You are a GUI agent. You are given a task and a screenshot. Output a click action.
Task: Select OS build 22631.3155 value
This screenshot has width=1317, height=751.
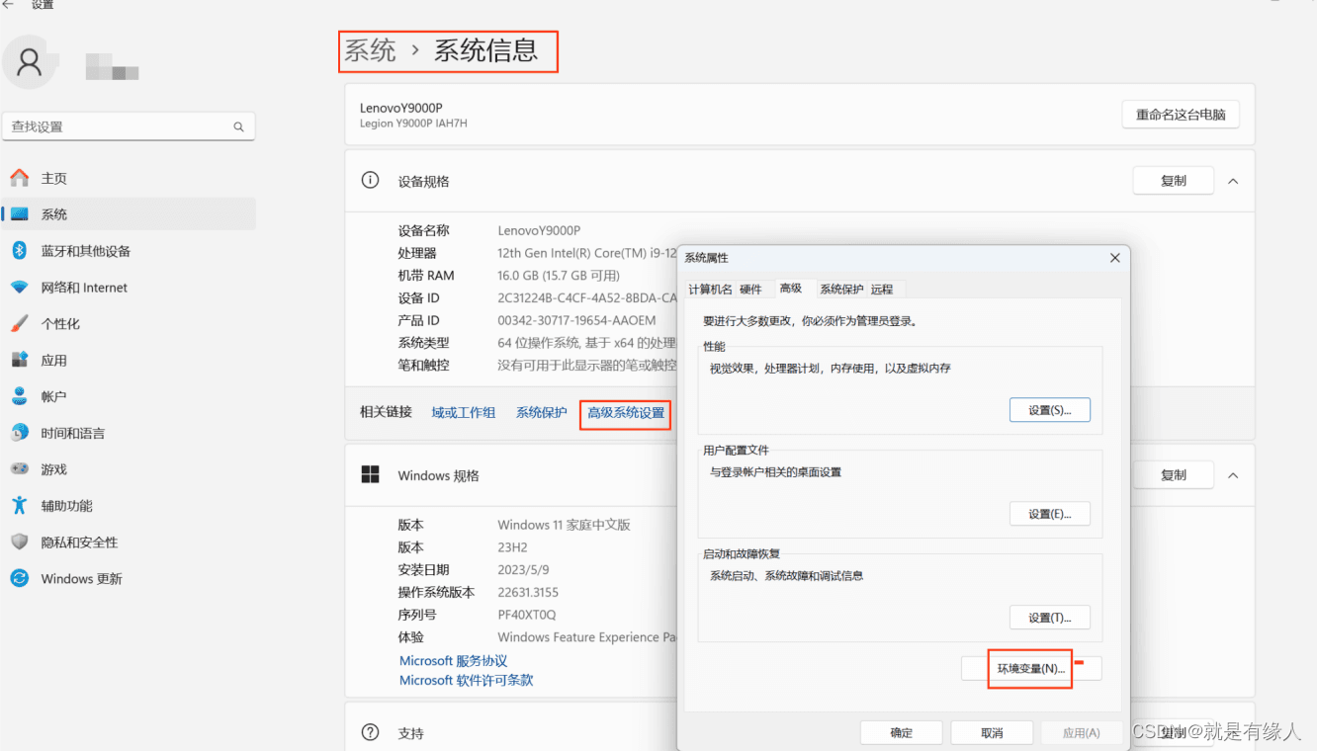click(x=528, y=592)
